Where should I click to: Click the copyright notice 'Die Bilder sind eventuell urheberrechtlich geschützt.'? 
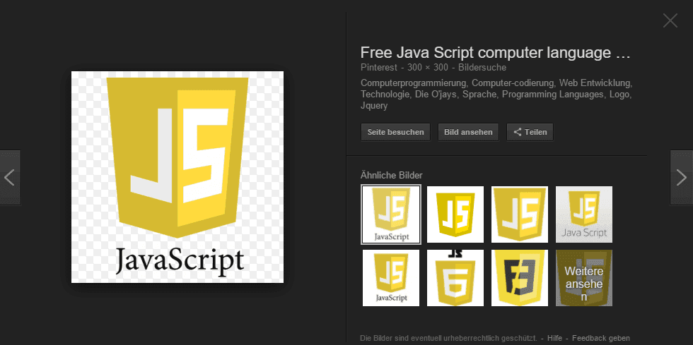pyautogui.click(x=448, y=339)
